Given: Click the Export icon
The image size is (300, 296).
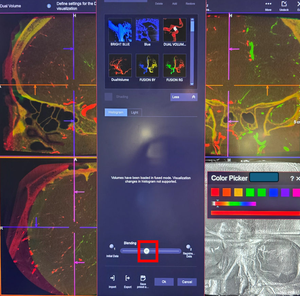Looking at the screenshot, I should coord(127,278).
